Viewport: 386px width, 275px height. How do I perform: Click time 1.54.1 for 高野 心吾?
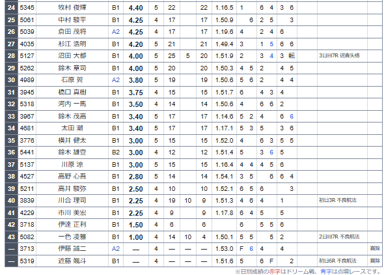[x=225, y=177]
